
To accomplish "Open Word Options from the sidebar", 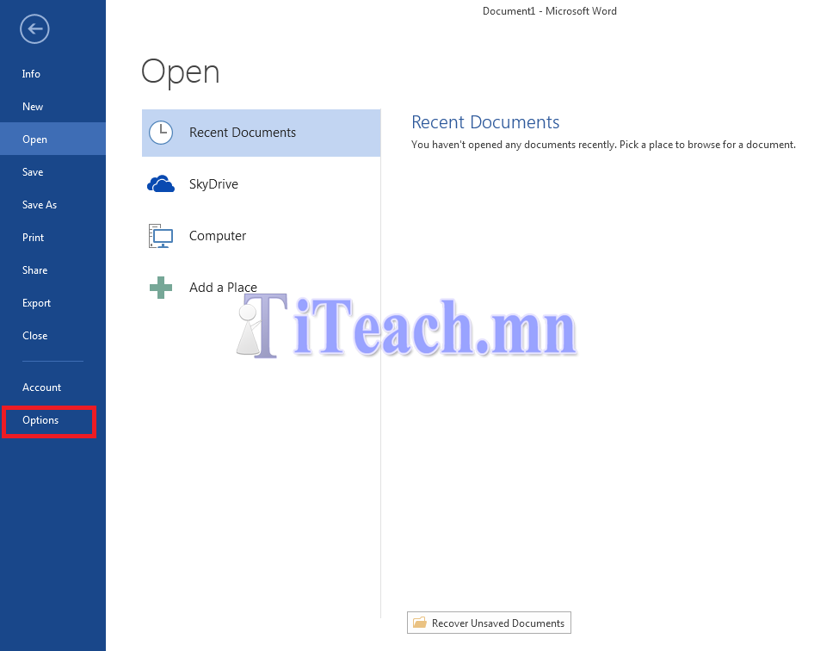I will pyautogui.click(x=40, y=420).
